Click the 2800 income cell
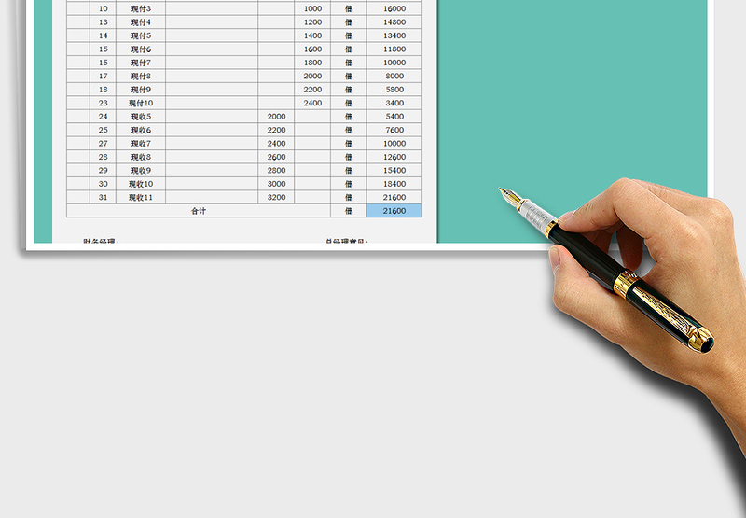The image size is (746, 518). pos(276,171)
